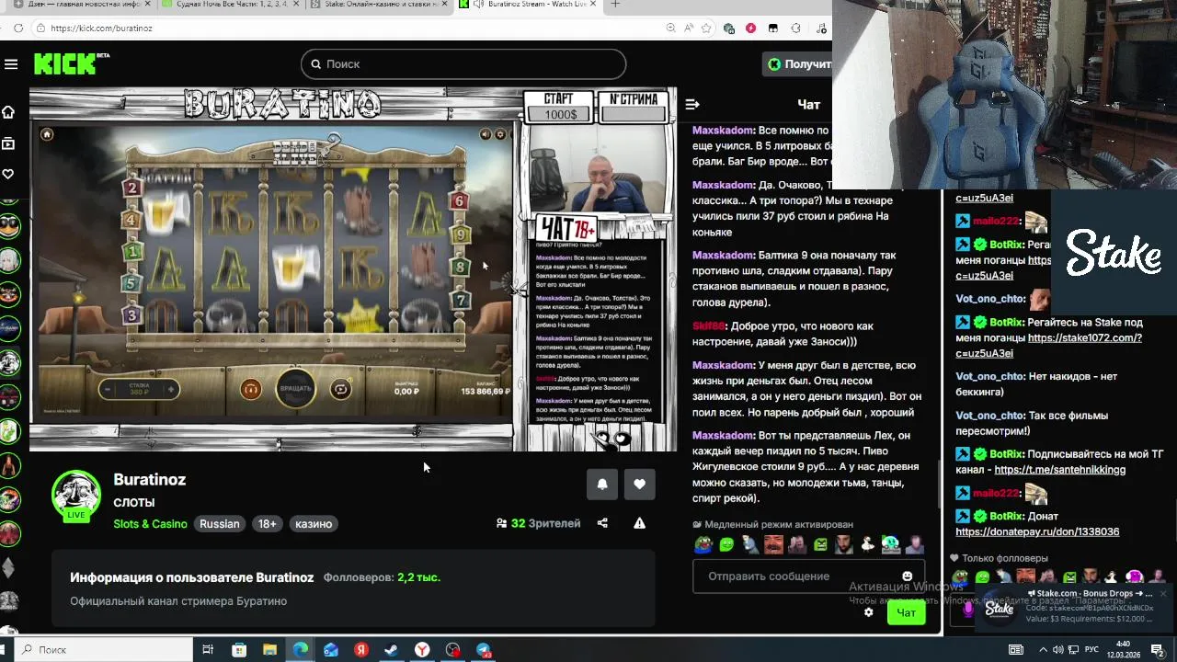Open Yandex Browser from taskbar
The height and width of the screenshot is (662, 1177).
[422, 650]
